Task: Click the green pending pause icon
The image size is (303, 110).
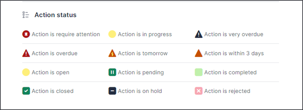Action: click(112, 72)
